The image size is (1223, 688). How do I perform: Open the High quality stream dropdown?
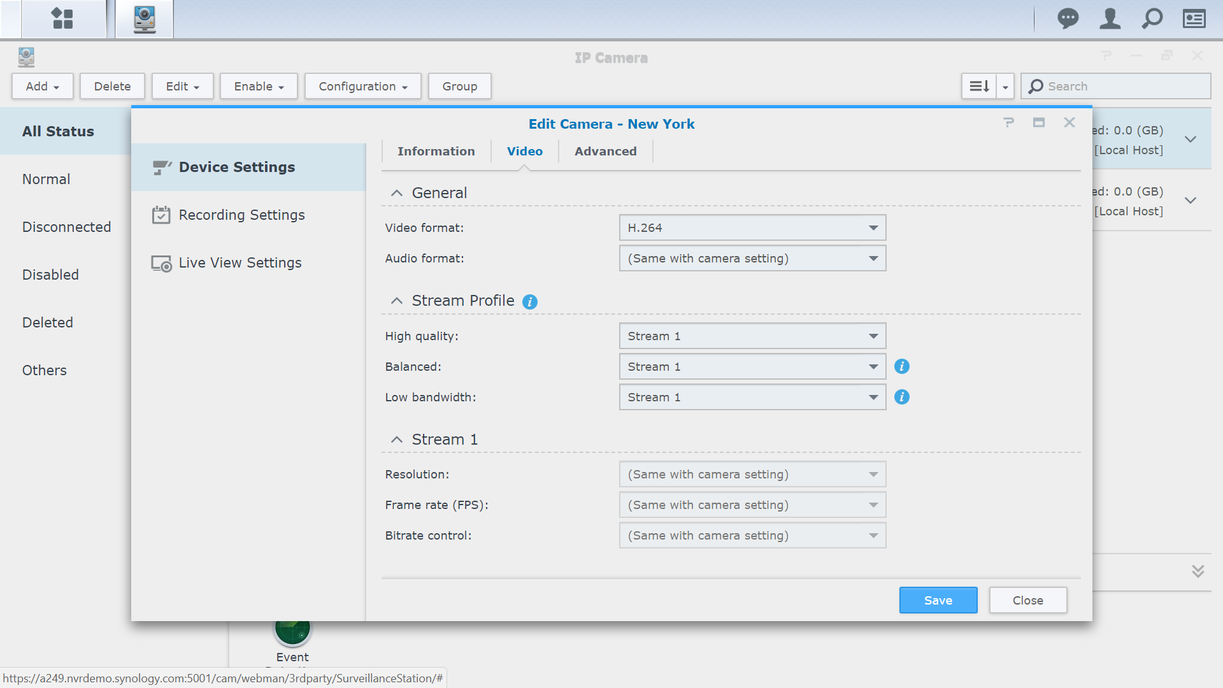(752, 336)
